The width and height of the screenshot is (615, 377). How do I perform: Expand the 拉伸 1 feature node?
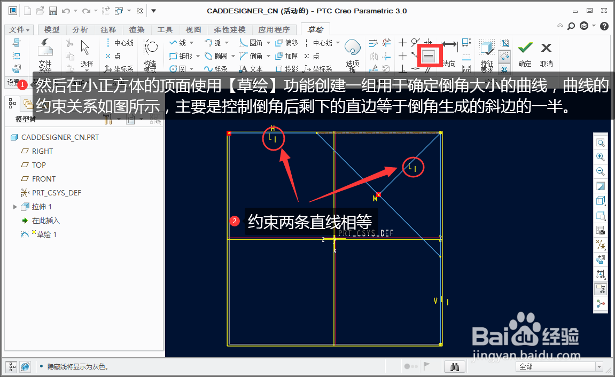tap(15, 207)
